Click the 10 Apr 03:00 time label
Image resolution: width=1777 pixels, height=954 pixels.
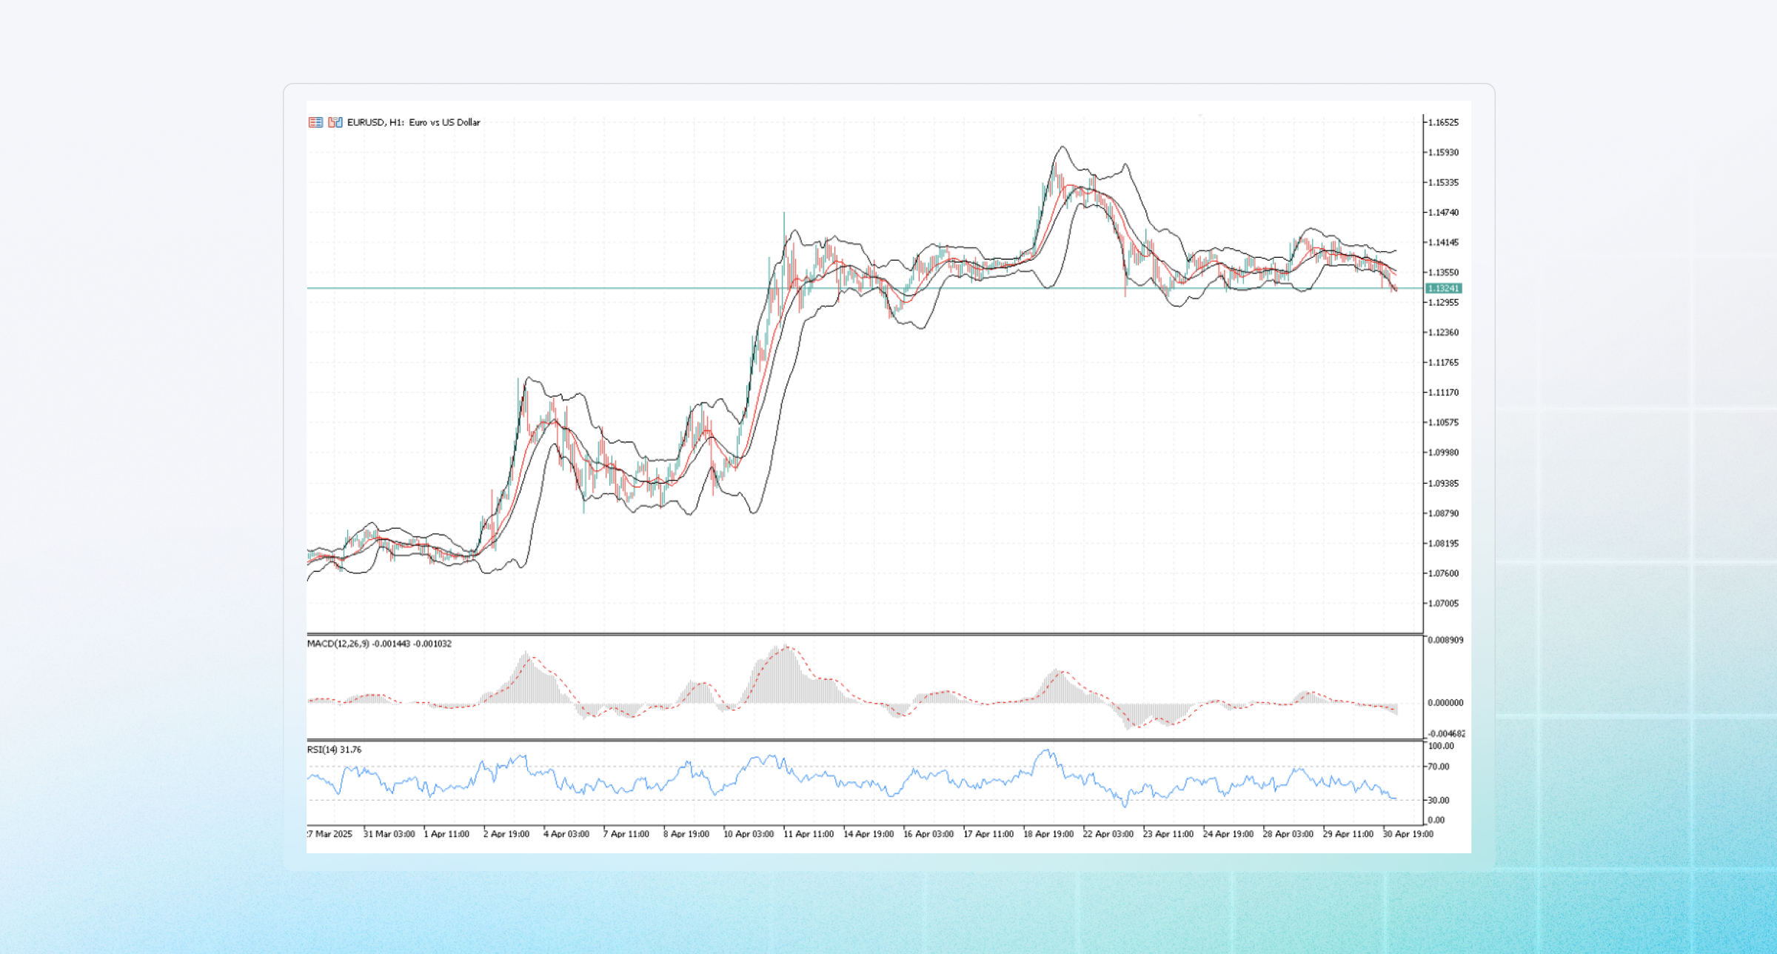[748, 834]
